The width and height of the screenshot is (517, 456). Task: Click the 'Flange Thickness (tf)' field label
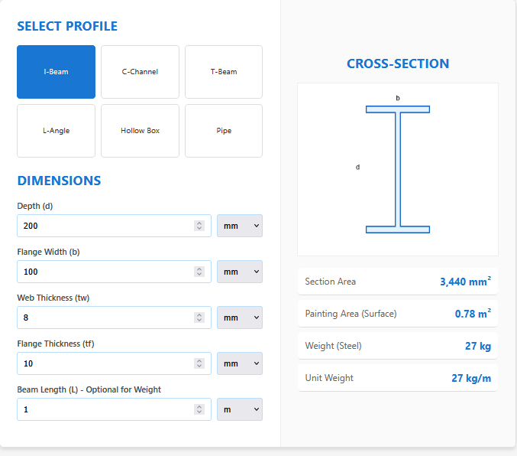[x=56, y=344]
